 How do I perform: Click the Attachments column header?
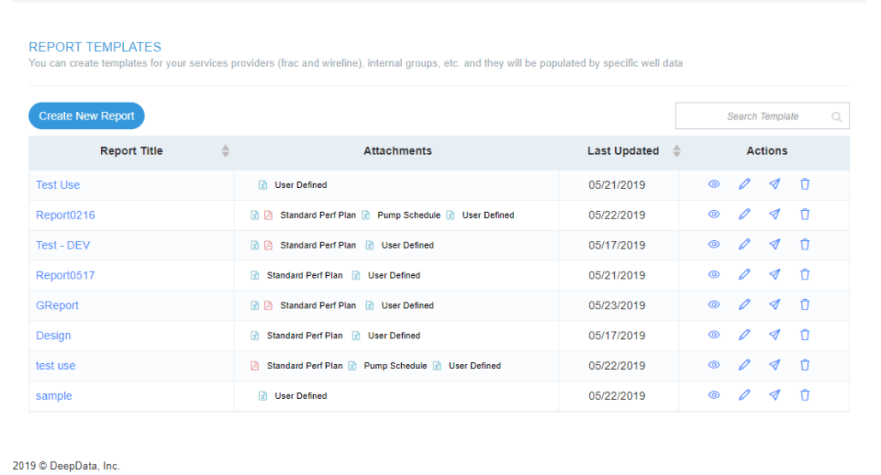tap(397, 151)
